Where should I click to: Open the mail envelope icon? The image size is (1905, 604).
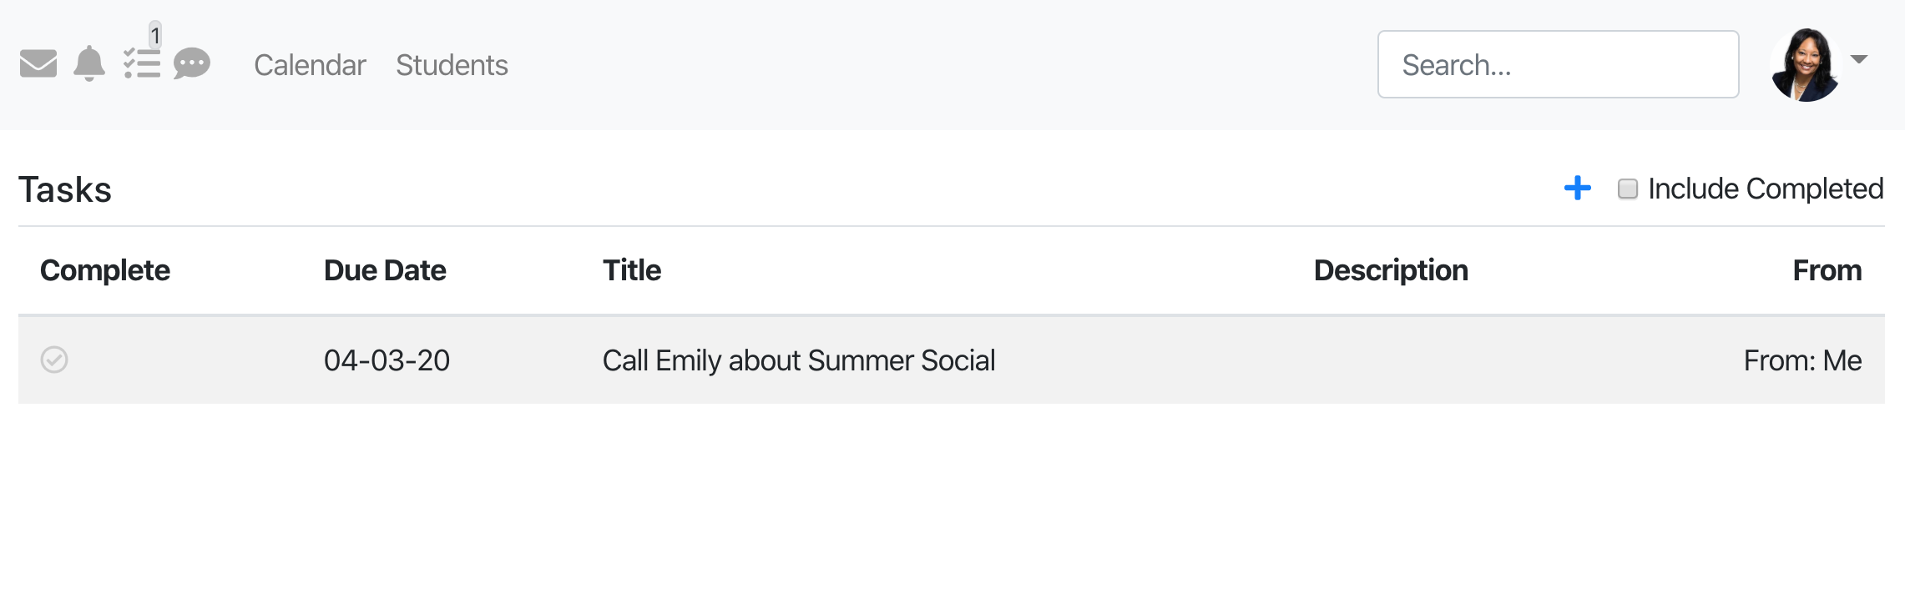pos(38,64)
